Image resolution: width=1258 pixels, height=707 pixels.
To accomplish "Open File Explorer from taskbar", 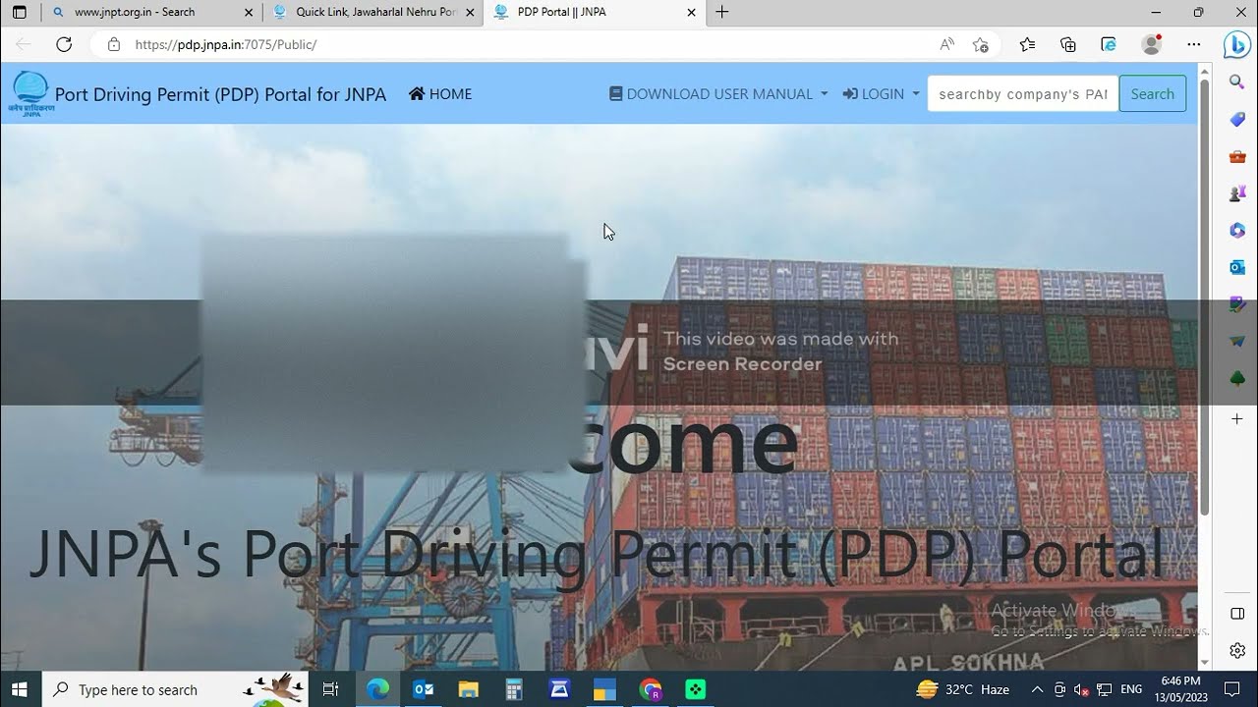I will click(469, 689).
